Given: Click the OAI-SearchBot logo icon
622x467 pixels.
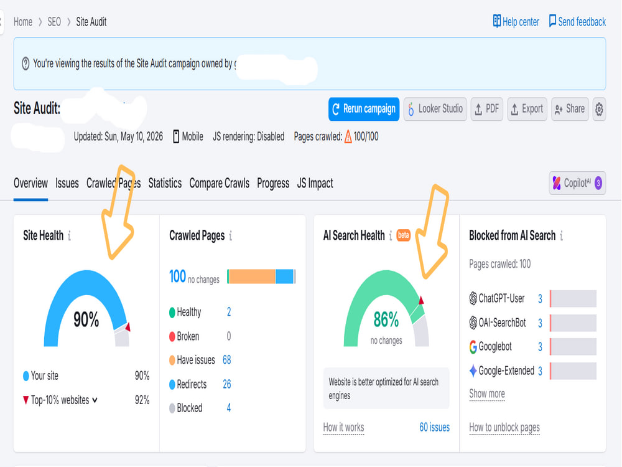Looking at the screenshot, I should click(x=473, y=323).
